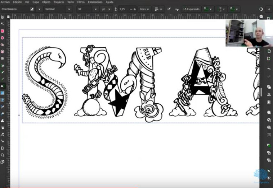
Task: Click the line spacing field showing 1,25
Action: tap(123, 9)
